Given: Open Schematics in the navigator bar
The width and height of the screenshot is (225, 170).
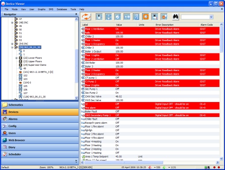Looking at the screenshot, I should [40, 105].
